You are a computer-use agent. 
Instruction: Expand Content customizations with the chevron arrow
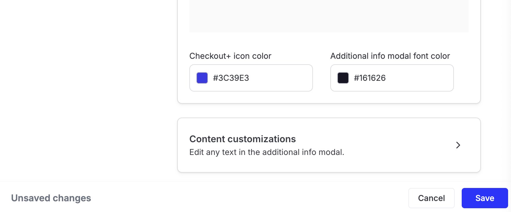pos(458,145)
